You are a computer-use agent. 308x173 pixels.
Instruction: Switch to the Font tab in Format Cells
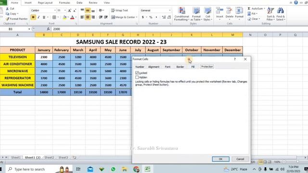click(167, 67)
